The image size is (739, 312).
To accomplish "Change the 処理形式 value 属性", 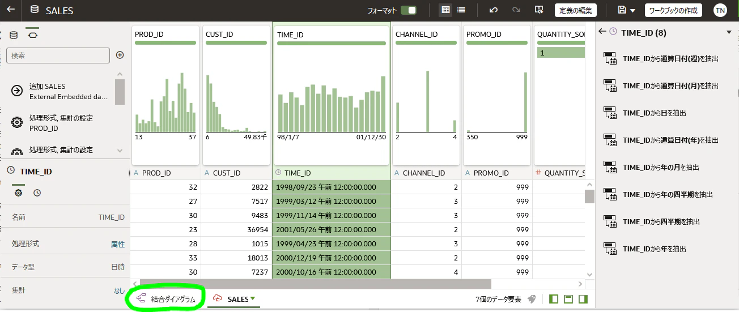I will (117, 244).
